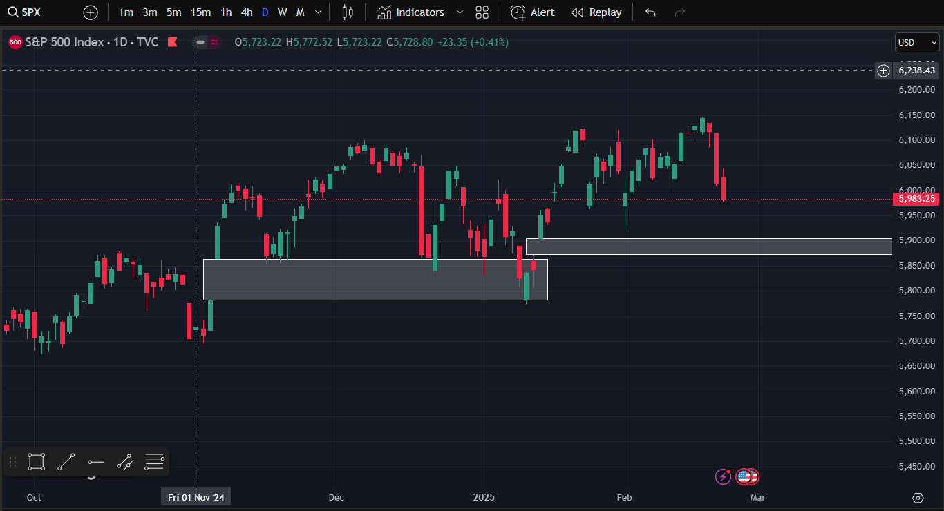Click the Mar label on the time axis
The width and height of the screenshot is (944, 511).
click(x=757, y=497)
